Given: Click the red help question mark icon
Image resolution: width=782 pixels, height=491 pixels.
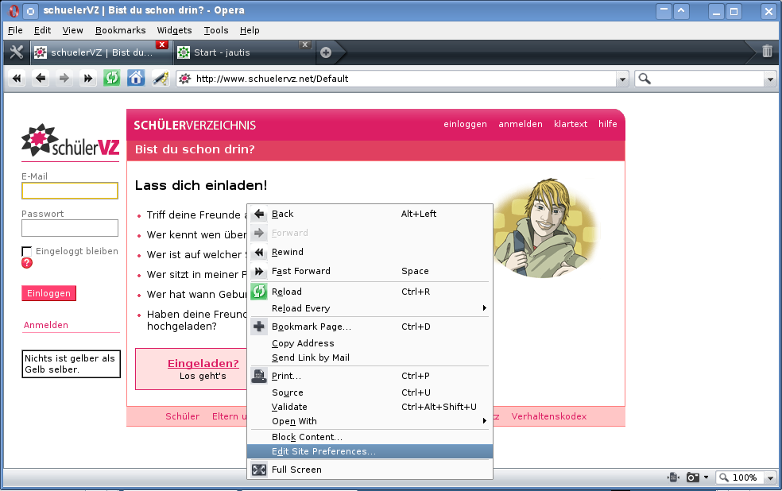Looking at the screenshot, I should [27, 263].
